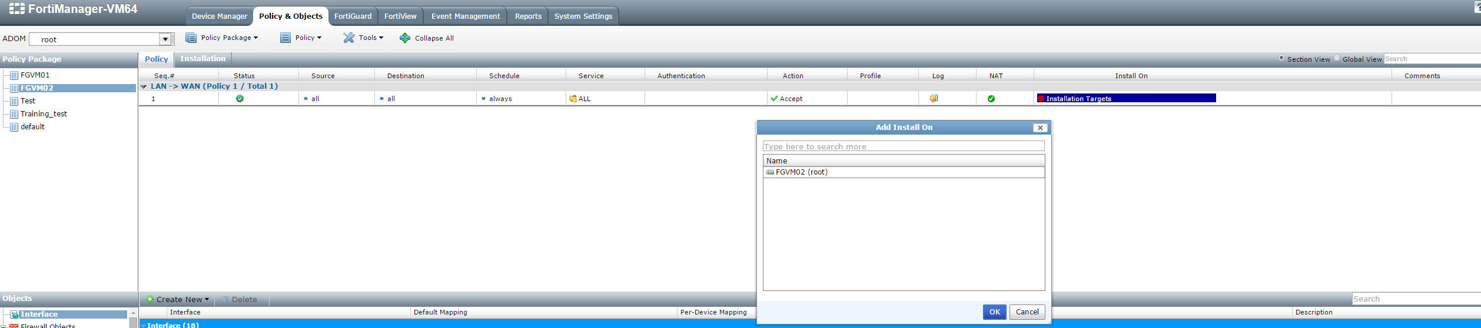Click the Tools wrench icon
The height and width of the screenshot is (328, 1481).
click(349, 38)
